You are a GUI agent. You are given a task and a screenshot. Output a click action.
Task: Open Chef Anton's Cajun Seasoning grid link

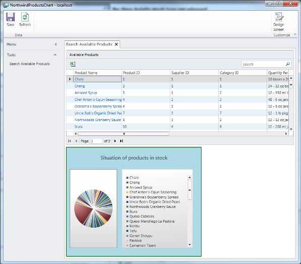98,99
